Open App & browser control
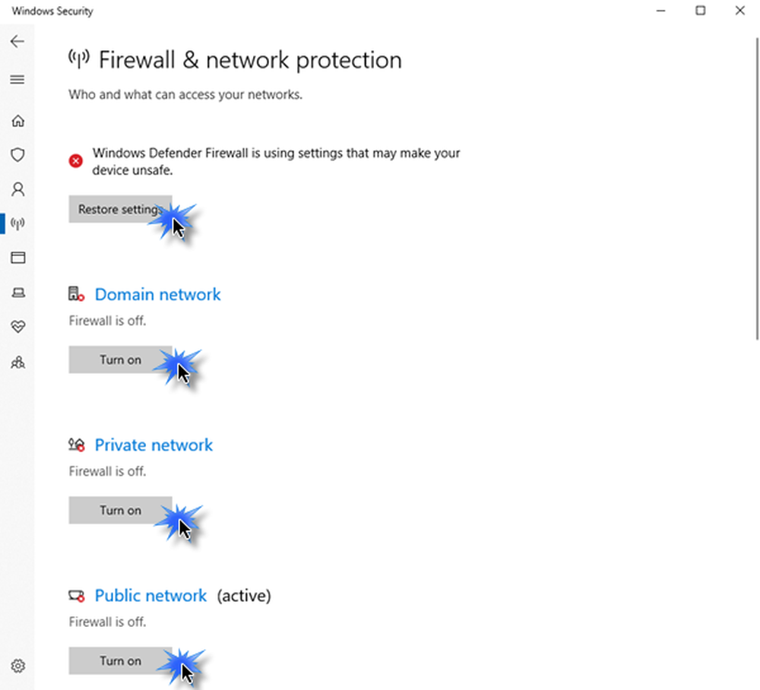The width and height of the screenshot is (760, 690). 17,258
